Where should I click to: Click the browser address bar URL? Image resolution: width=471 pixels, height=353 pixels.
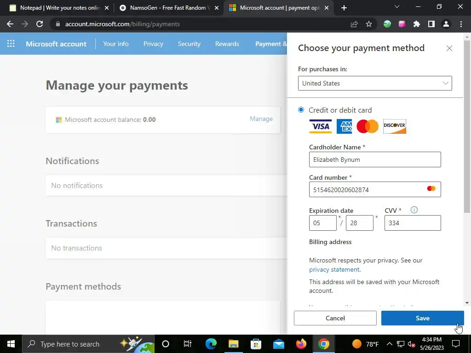click(x=122, y=24)
